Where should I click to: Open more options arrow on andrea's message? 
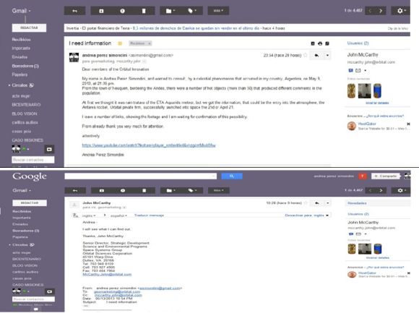pyautogui.click(x=327, y=56)
